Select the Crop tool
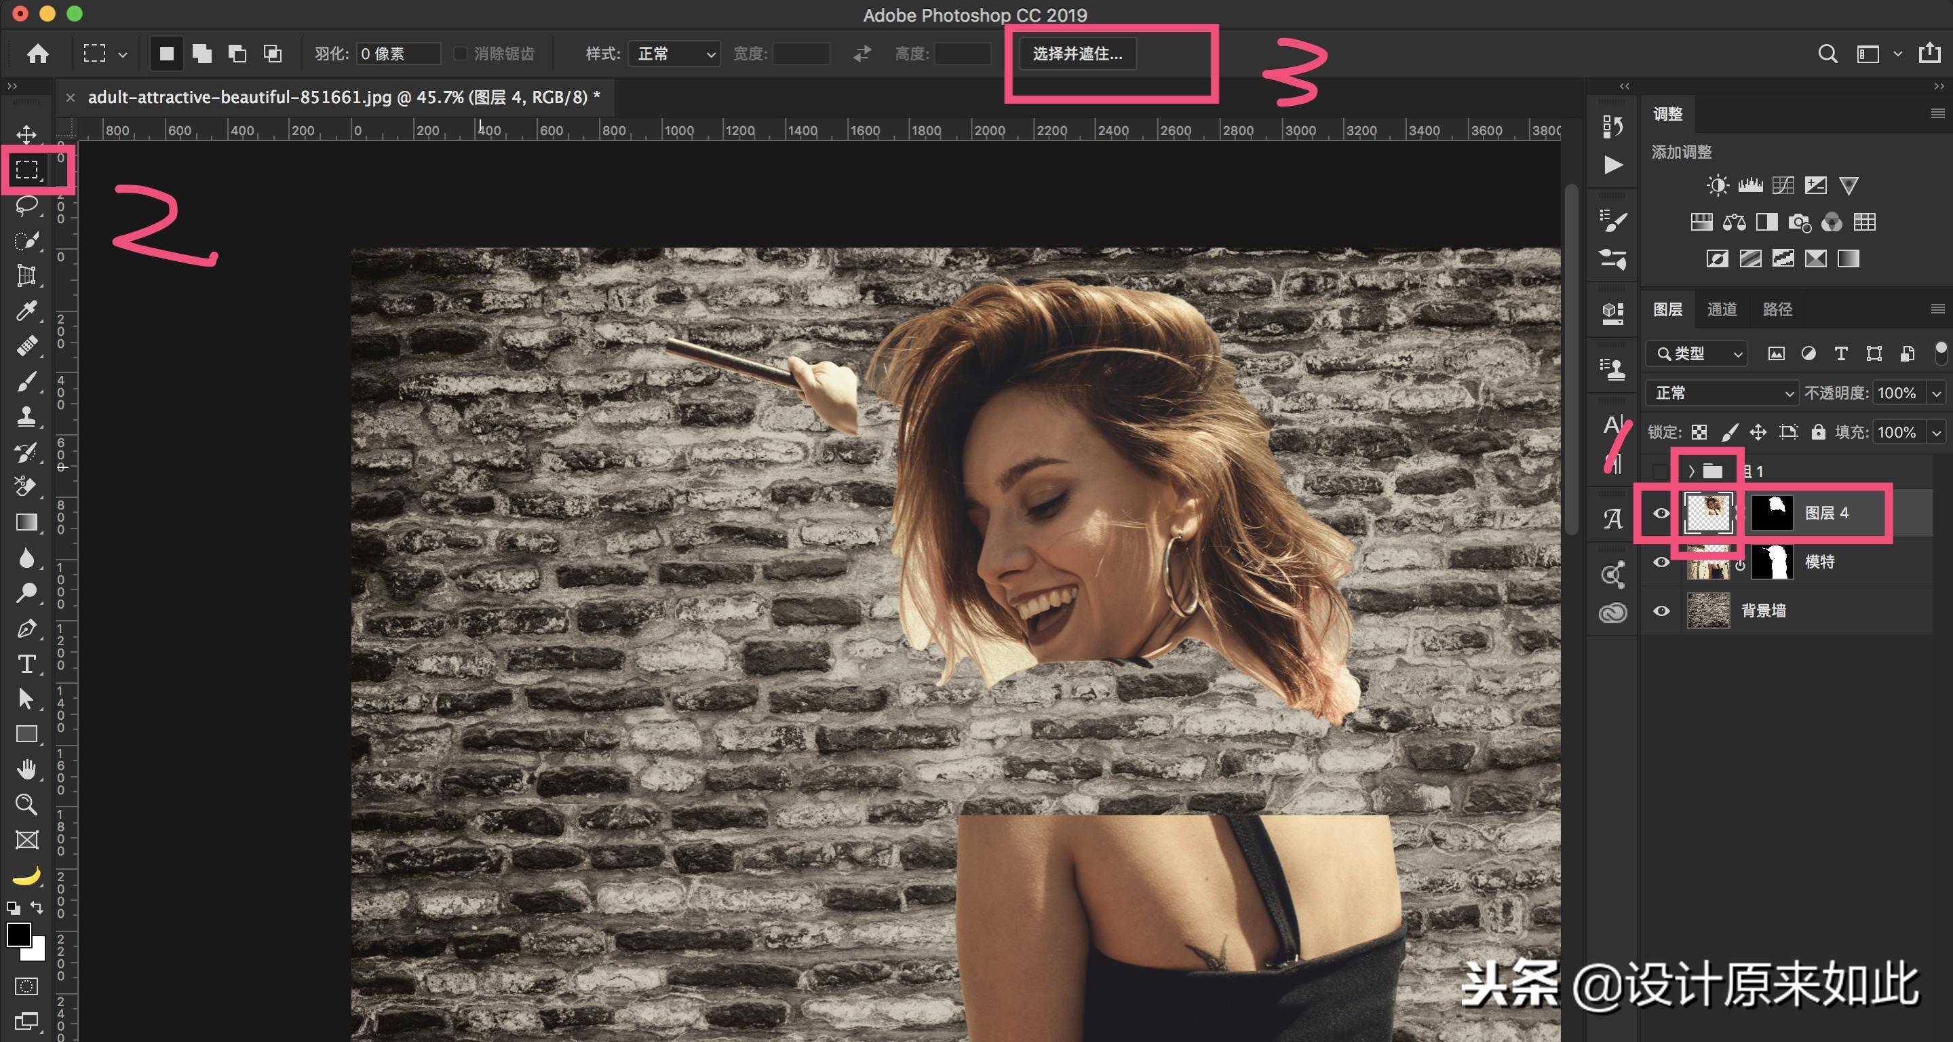The height and width of the screenshot is (1042, 1953). tap(26, 275)
